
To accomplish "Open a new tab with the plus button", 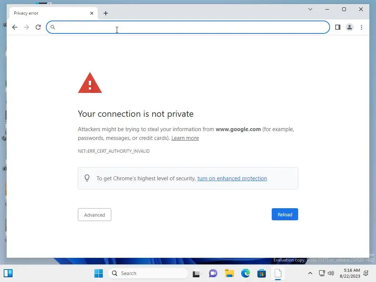I will pos(106,13).
